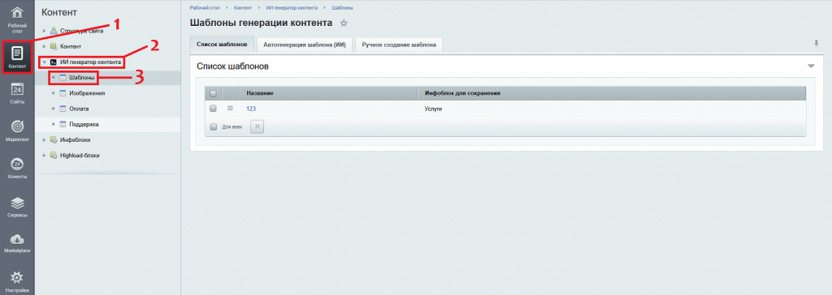Click Контент breadcrumb link
Viewport: 832px width, 295px height.
tap(242, 8)
